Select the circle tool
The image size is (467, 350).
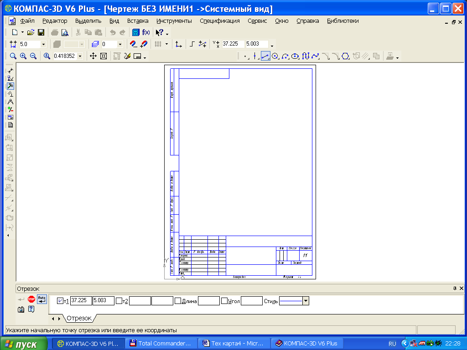[275, 56]
